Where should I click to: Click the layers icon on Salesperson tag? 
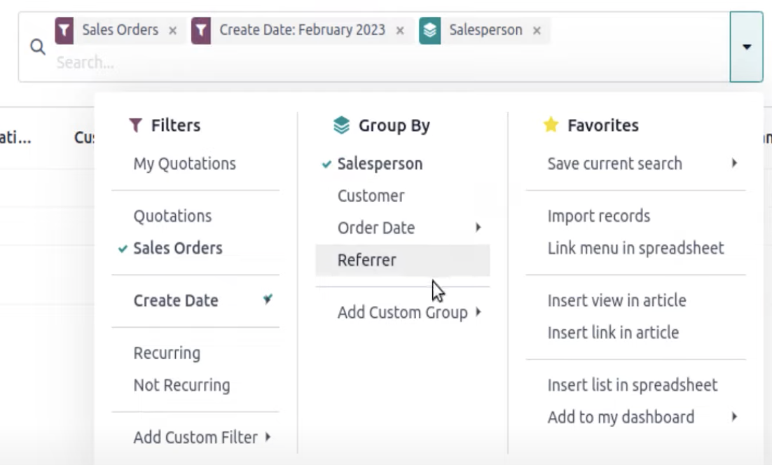tap(430, 31)
